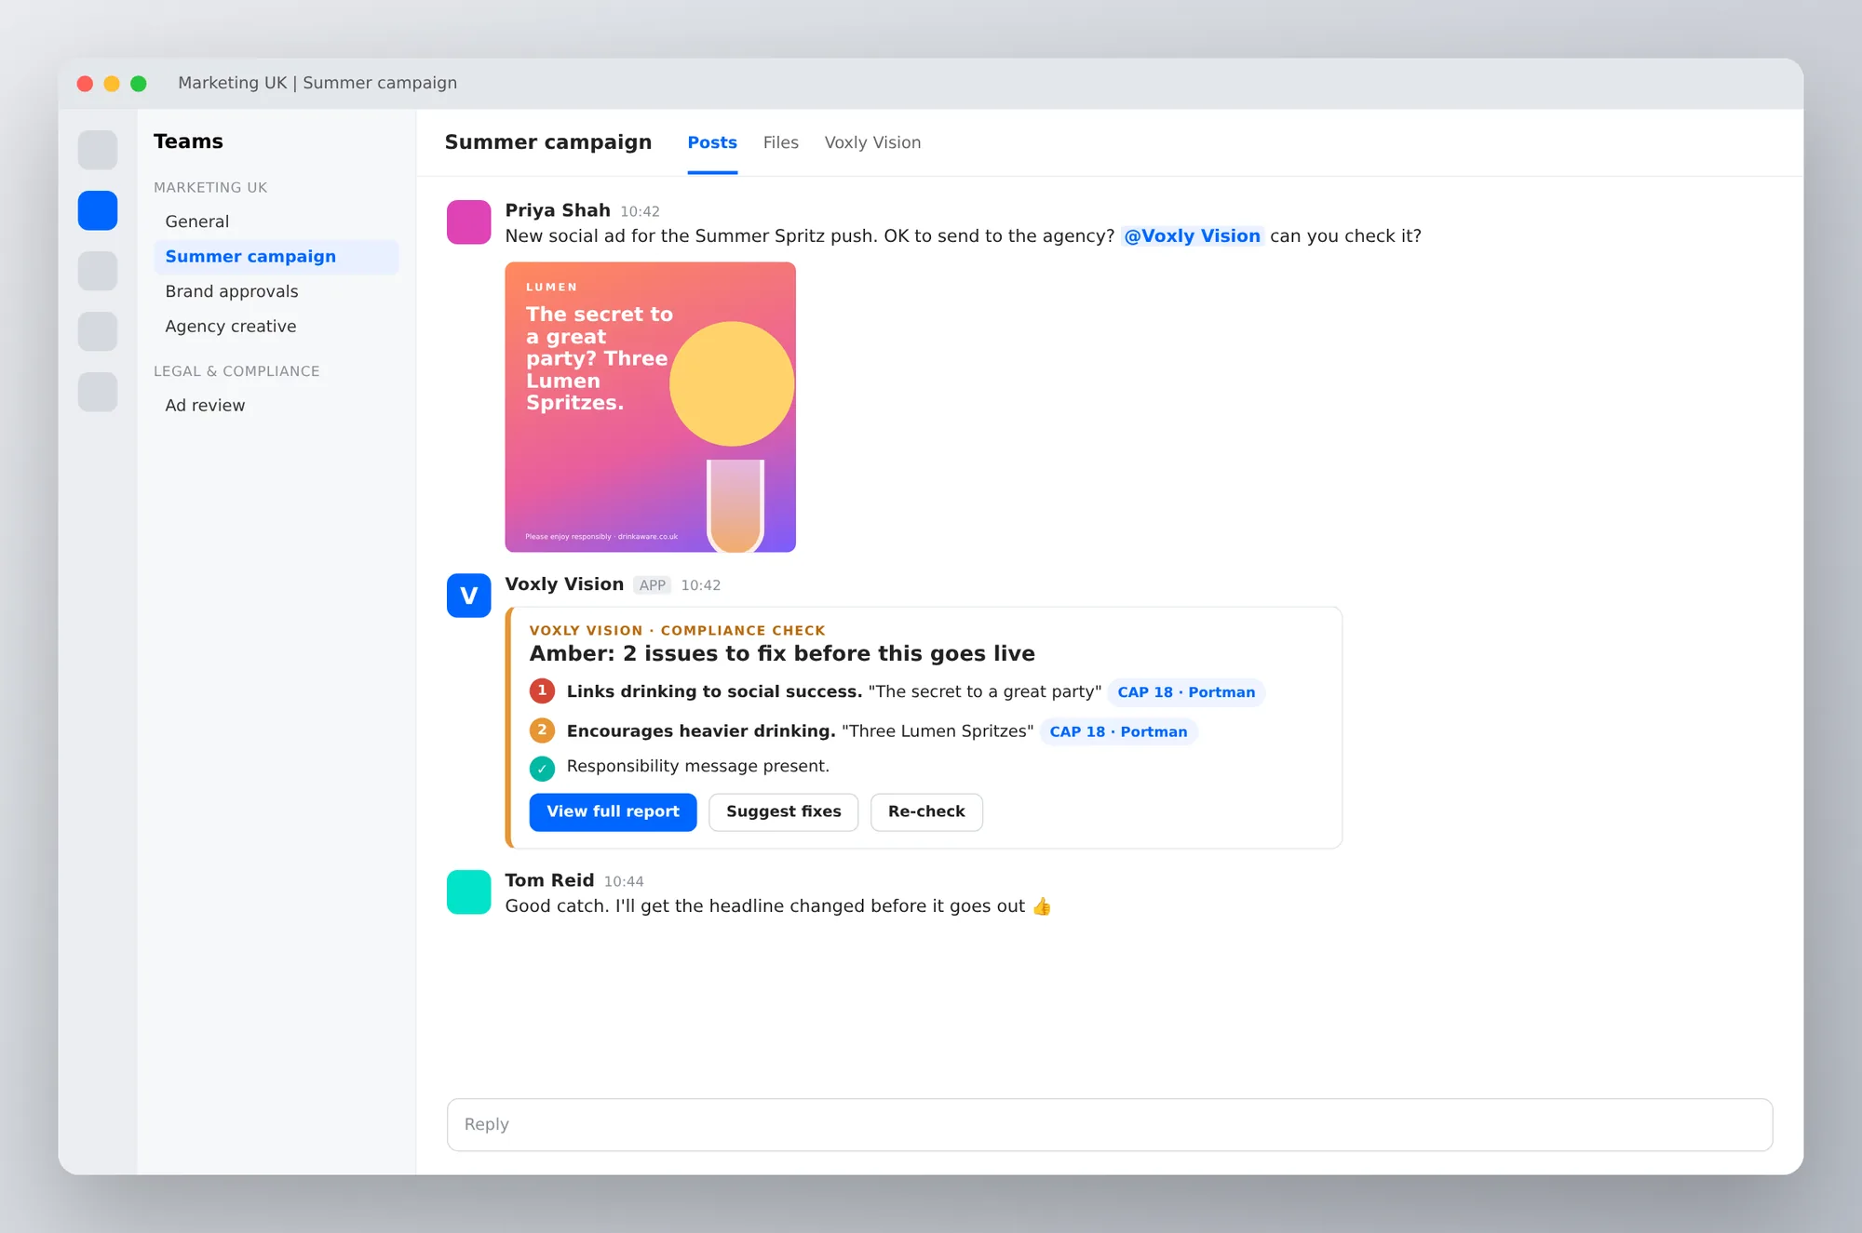This screenshot has height=1233, width=1862.
Task: Click the APP badge next to Voxly Vision
Action: (x=652, y=584)
